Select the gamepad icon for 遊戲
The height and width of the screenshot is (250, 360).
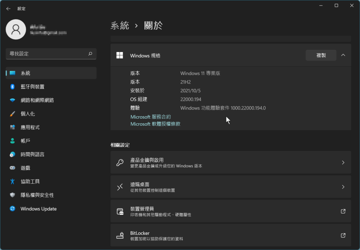pos(12,167)
